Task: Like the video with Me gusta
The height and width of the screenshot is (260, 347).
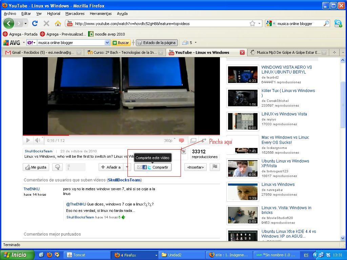Action: 36,167
